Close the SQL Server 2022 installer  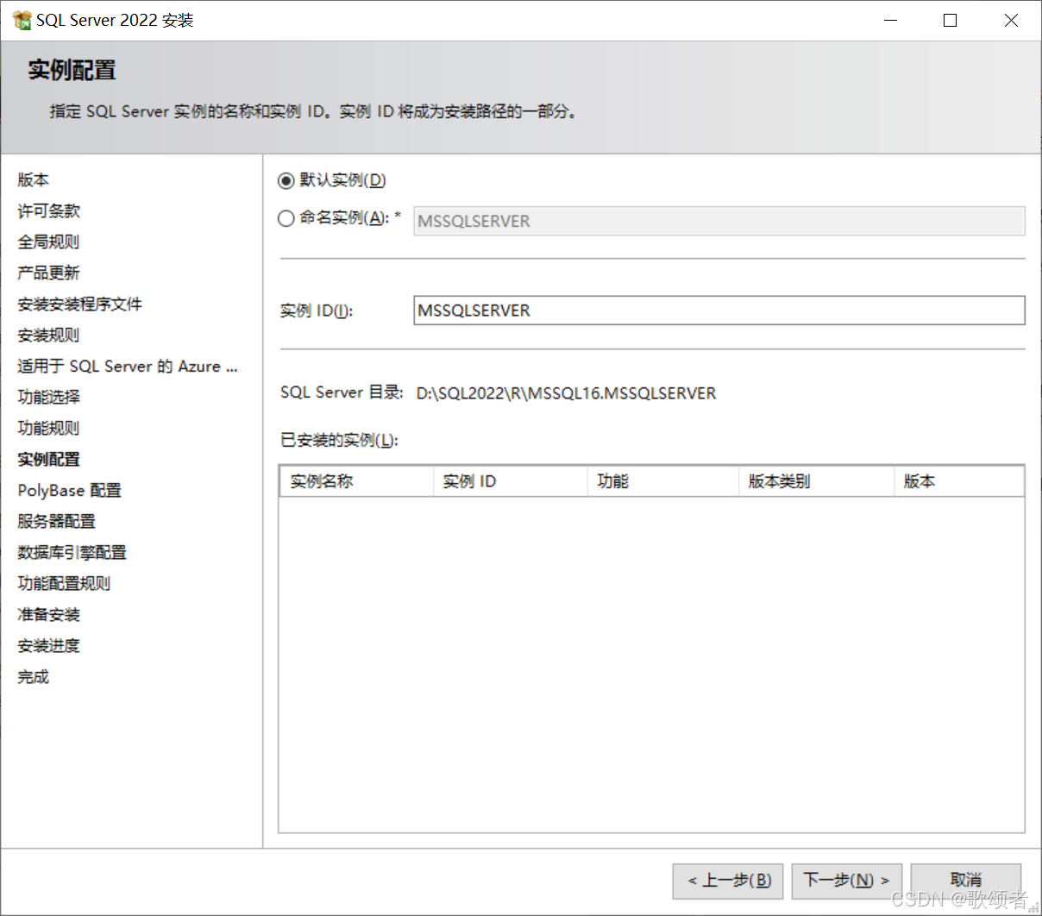[x=1011, y=20]
